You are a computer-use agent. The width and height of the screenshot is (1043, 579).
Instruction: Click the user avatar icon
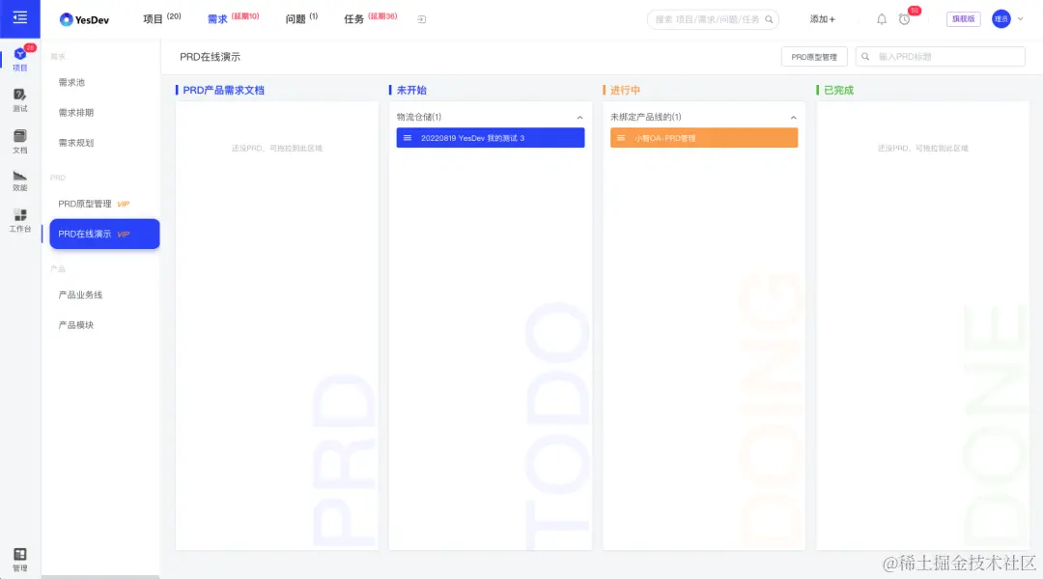1001,19
